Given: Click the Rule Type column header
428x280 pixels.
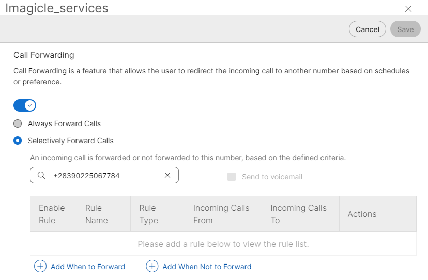Looking at the screenshot, I should click(x=148, y=214).
